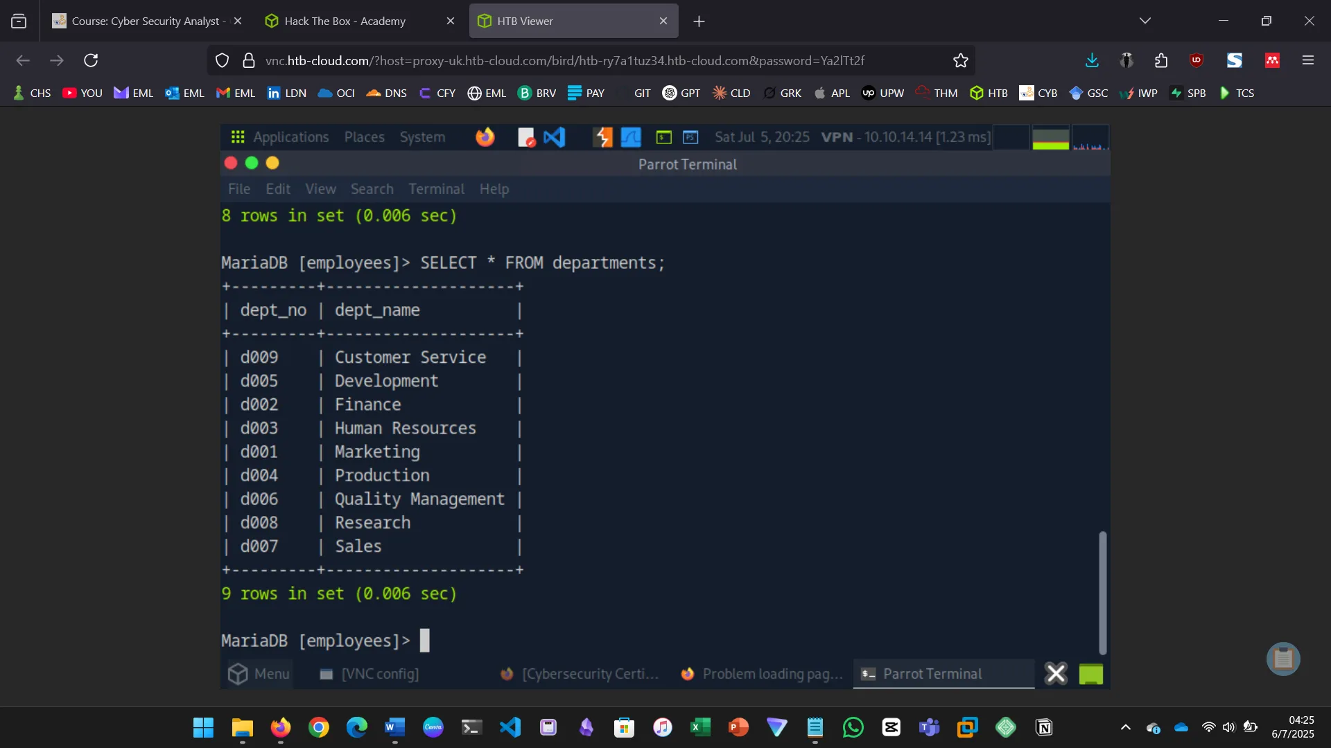Click the floating VNC clipboard button
This screenshot has width=1331, height=748.
click(x=1282, y=659)
